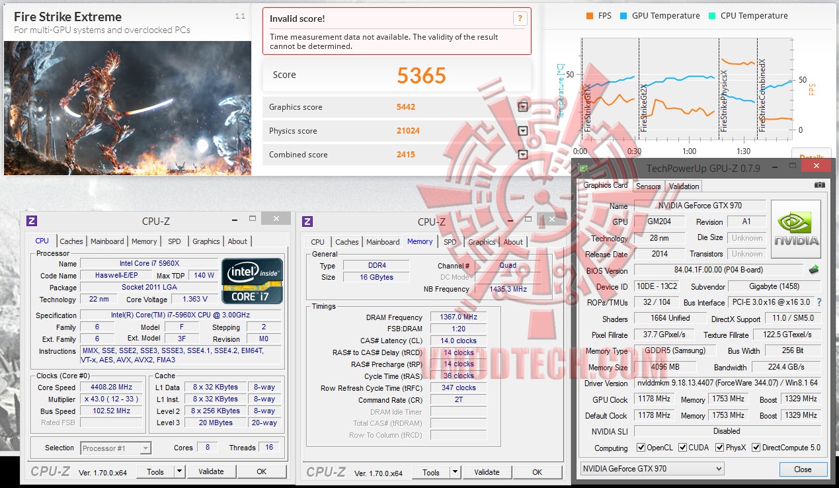Maximize the left CPU-Z window
The height and width of the screenshot is (488, 839).
pos(253,219)
